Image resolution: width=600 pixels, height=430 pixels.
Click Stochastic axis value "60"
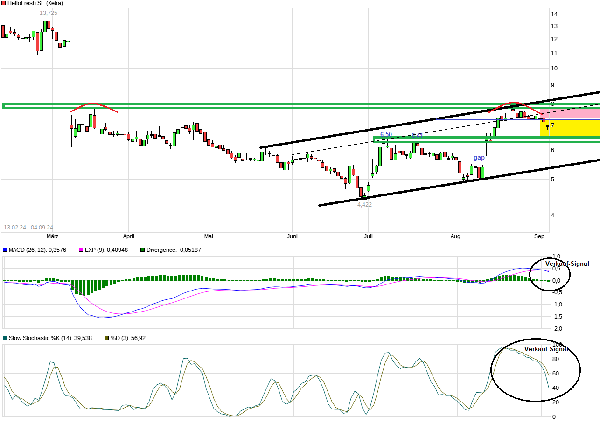(556, 374)
